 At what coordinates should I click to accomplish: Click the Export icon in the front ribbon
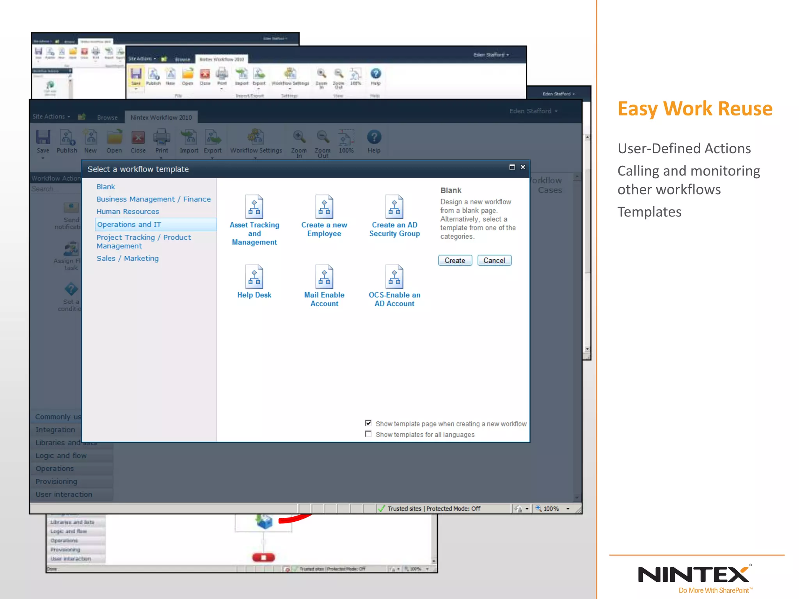pyautogui.click(x=213, y=137)
